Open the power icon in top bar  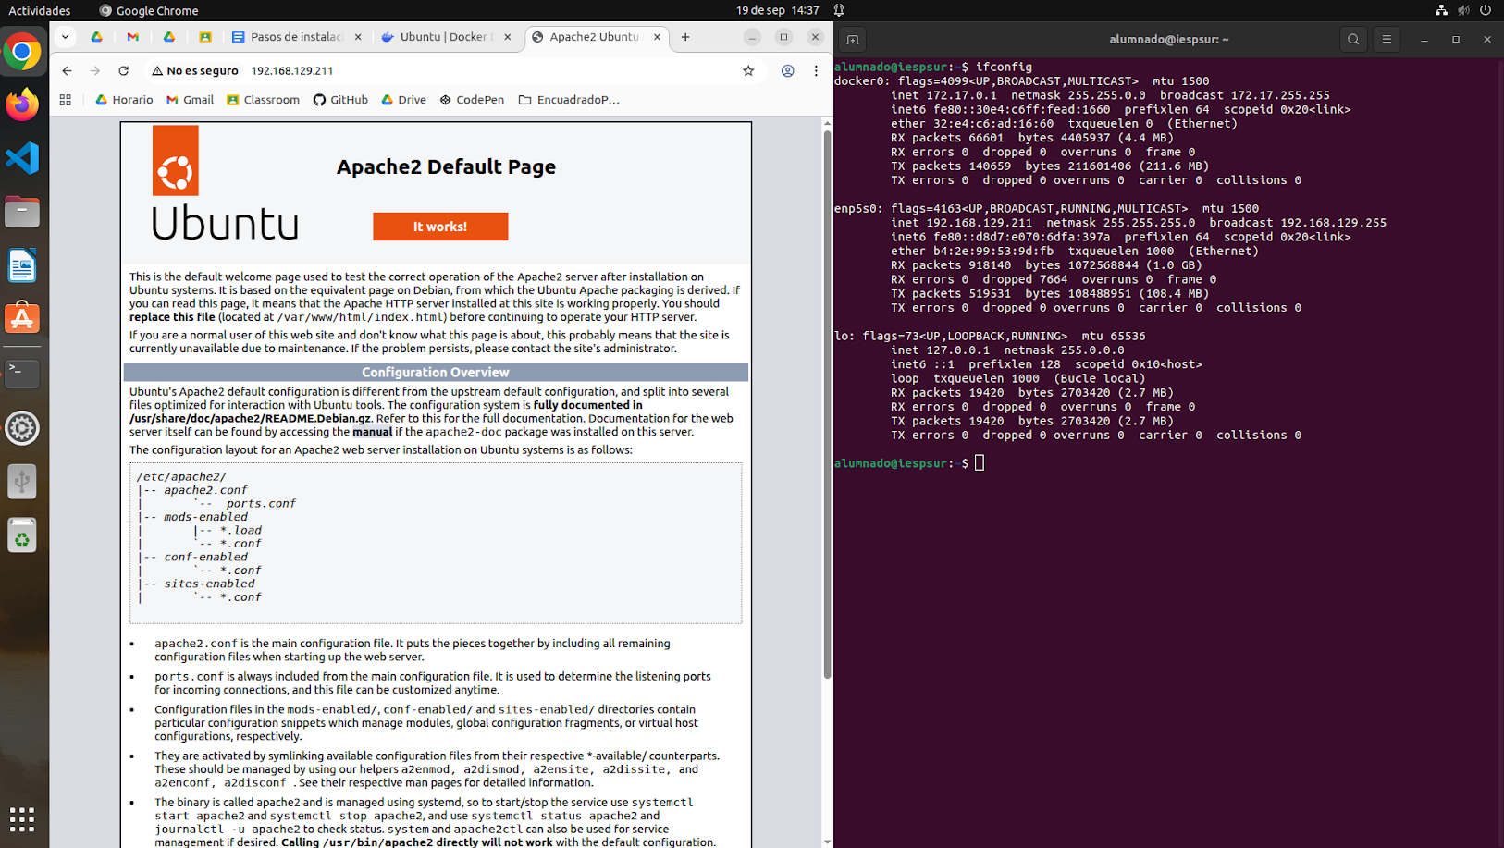(x=1486, y=10)
